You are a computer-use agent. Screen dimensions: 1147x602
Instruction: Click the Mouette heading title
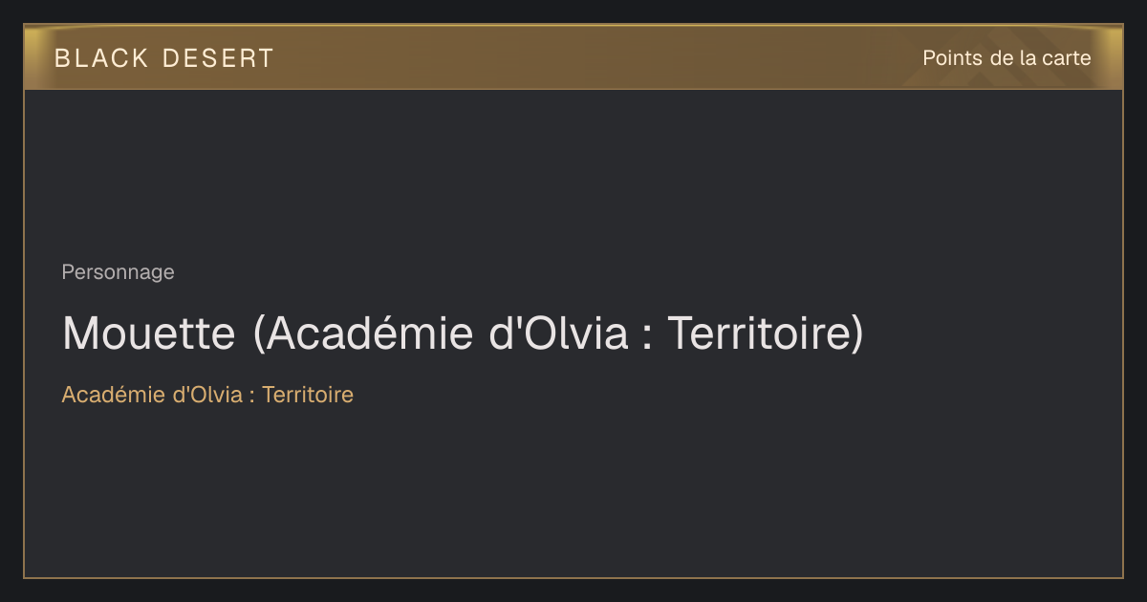coord(463,333)
